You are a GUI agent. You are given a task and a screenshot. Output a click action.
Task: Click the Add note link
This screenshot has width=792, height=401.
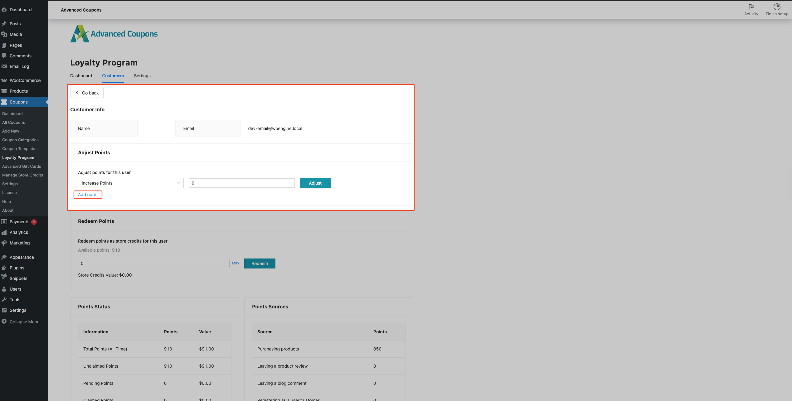pos(87,195)
